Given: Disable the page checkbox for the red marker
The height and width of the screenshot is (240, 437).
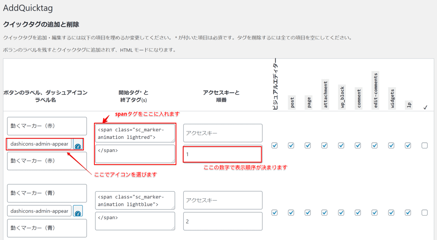Looking at the screenshot, I should 308,145.
